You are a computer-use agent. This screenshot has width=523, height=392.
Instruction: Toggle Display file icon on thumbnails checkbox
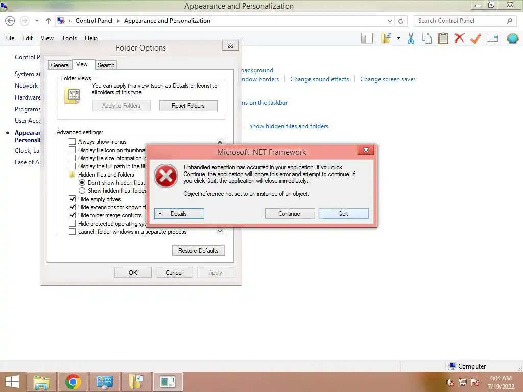(72, 150)
